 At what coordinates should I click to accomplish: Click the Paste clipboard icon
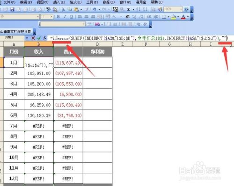click(x=76, y=9)
